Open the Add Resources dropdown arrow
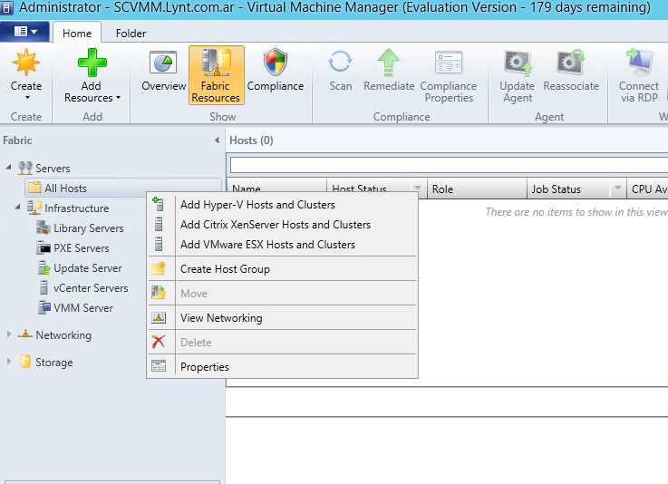668x484 pixels. [x=118, y=98]
